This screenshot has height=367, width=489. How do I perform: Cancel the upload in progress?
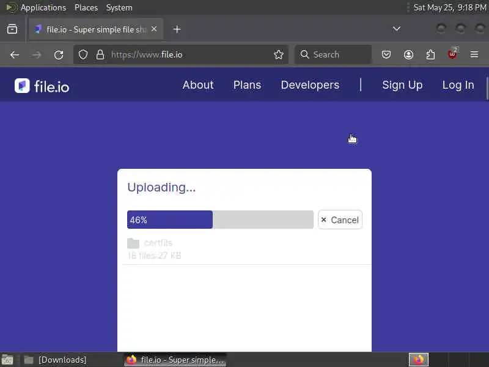[x=340, y=220]
